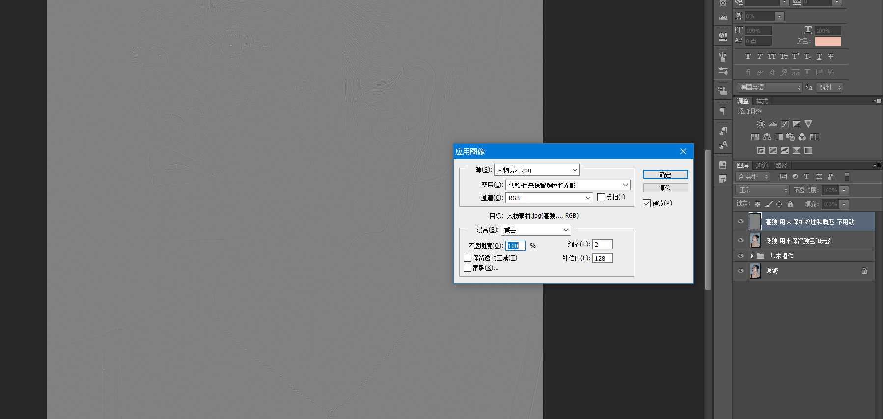Switch to the 通道 (Channels) tab

pos(762,165)
